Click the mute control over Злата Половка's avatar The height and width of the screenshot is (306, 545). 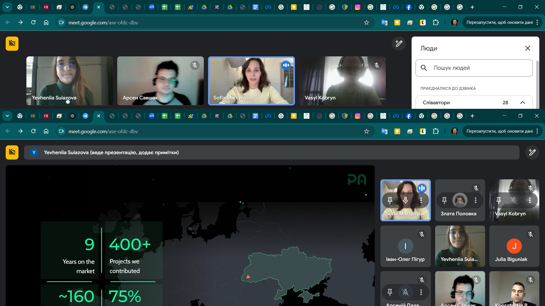[x=460, y=200]
